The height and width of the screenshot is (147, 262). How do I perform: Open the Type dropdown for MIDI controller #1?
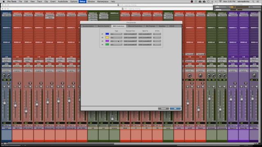(116, 34)
